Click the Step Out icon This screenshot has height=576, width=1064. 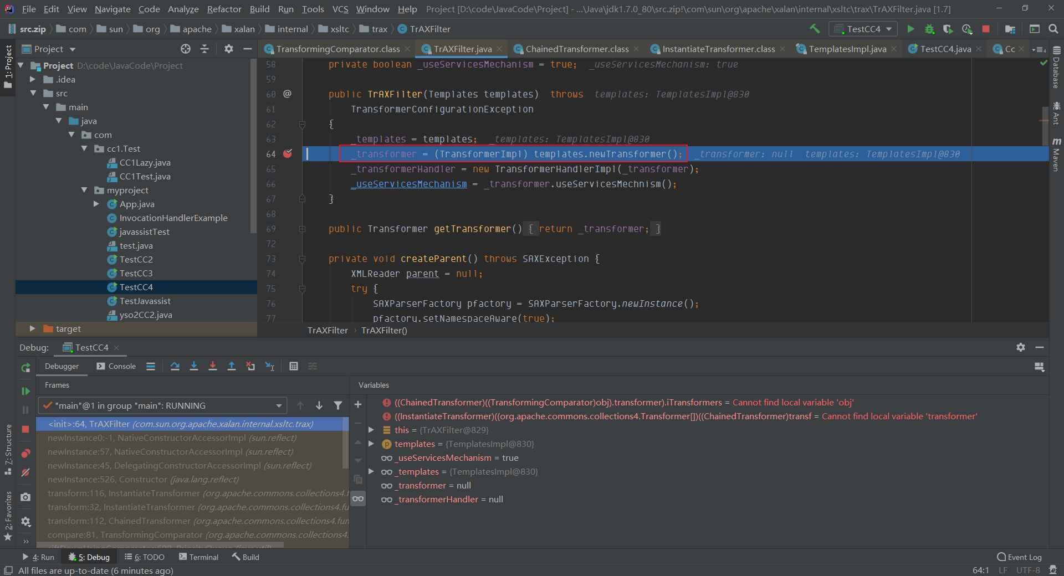232,366
